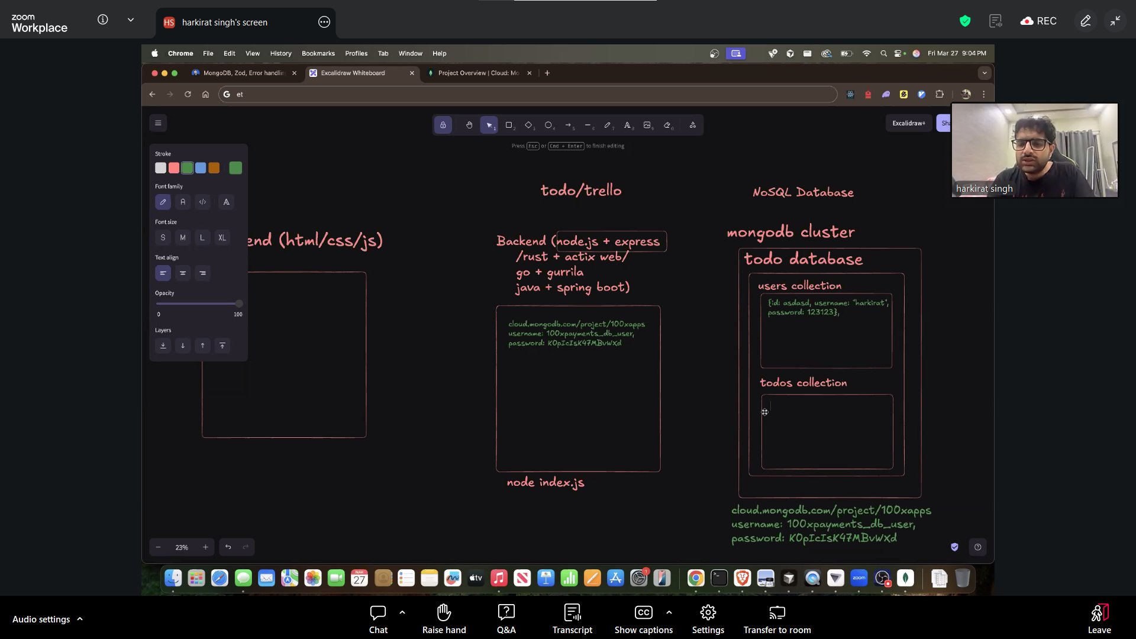The image size is (1136, 639).
Task: Select the Ellipse shape tool
Action: tap(548, 125)
